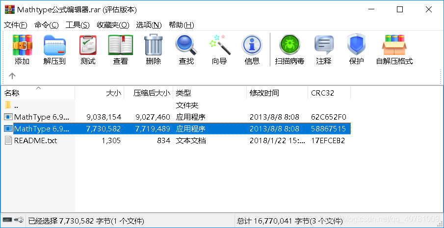Click the parent folder '..' icon
The image size is (444, 228).
[x=8, y=105]
